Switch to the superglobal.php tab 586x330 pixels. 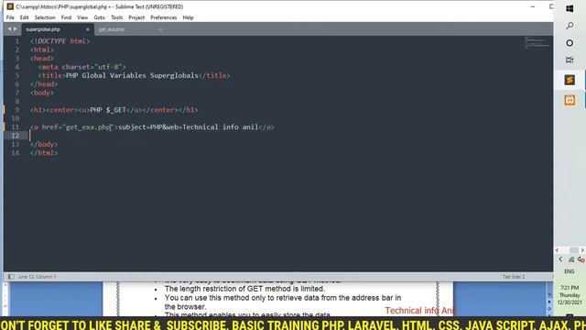click(43, 29)
